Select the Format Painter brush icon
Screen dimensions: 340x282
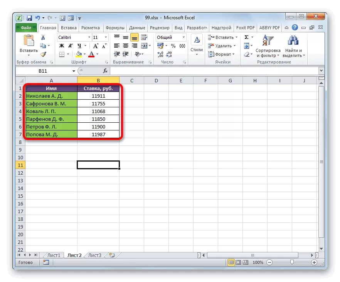point(43,54)
